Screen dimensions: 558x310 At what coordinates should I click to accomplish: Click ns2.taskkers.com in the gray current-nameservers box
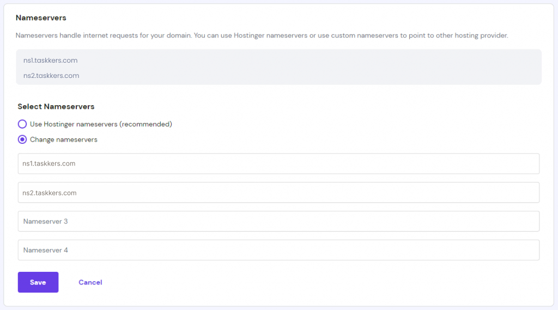[x=51, y=76]
